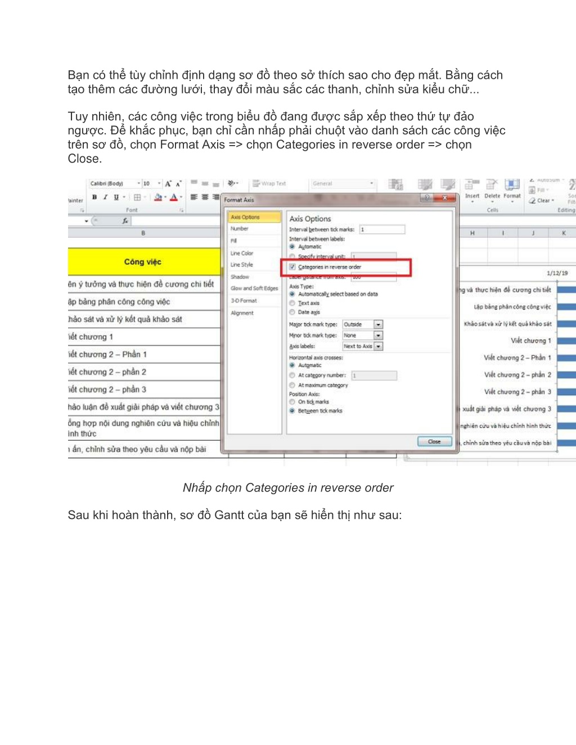Close Format Axis dialog with red X
This screenshot has height=745, width=576.
(x=444, y=197)
